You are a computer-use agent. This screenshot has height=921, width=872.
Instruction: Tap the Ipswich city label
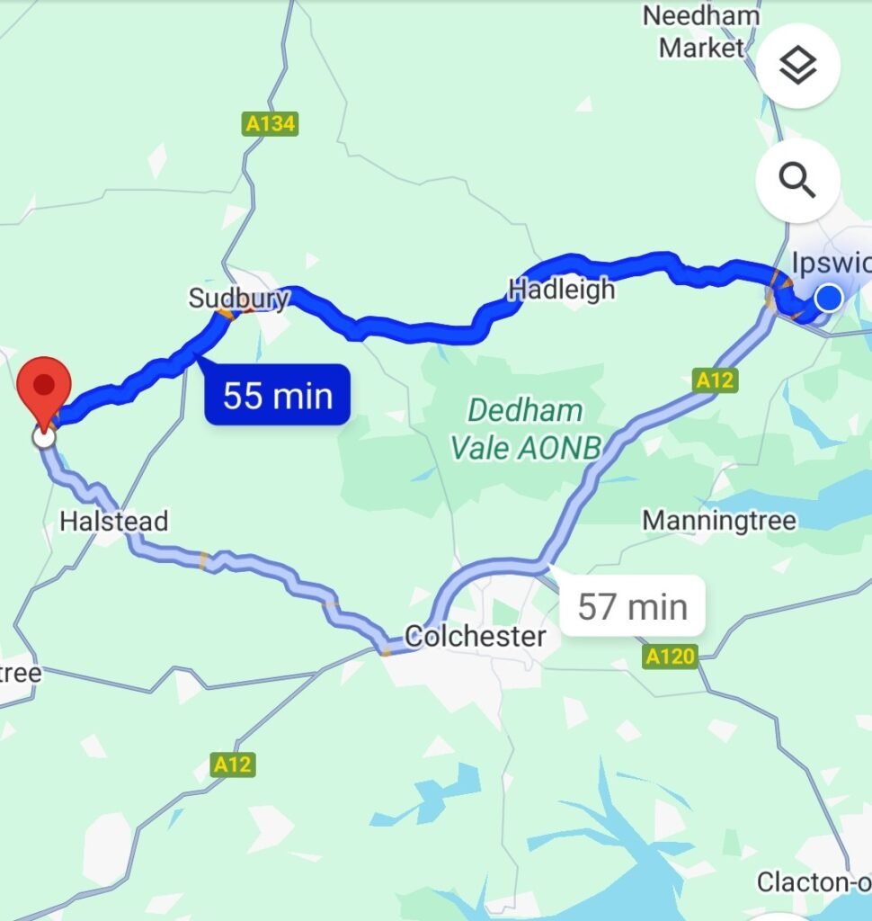pos(832,263)
